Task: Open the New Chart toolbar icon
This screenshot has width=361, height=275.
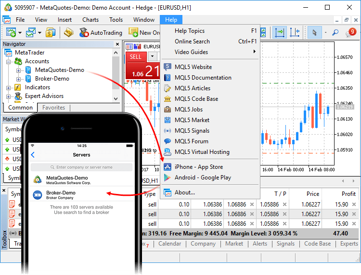Action: click(11, 32)
